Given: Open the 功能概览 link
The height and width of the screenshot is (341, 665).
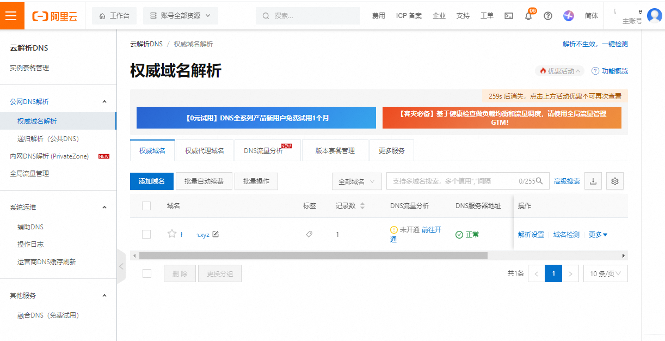Looking at the screenshot, I should coord(609,71).
